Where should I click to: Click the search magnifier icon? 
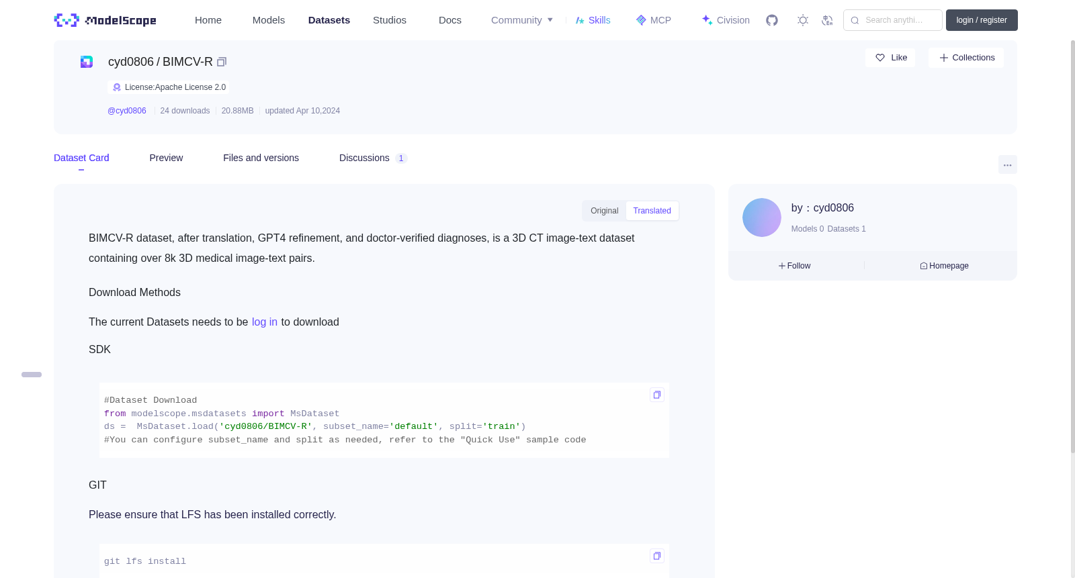(855, 20)
